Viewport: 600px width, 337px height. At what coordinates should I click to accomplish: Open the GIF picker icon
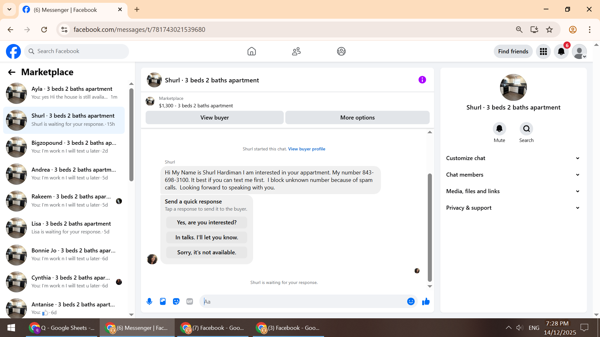(x=190, y=301)
